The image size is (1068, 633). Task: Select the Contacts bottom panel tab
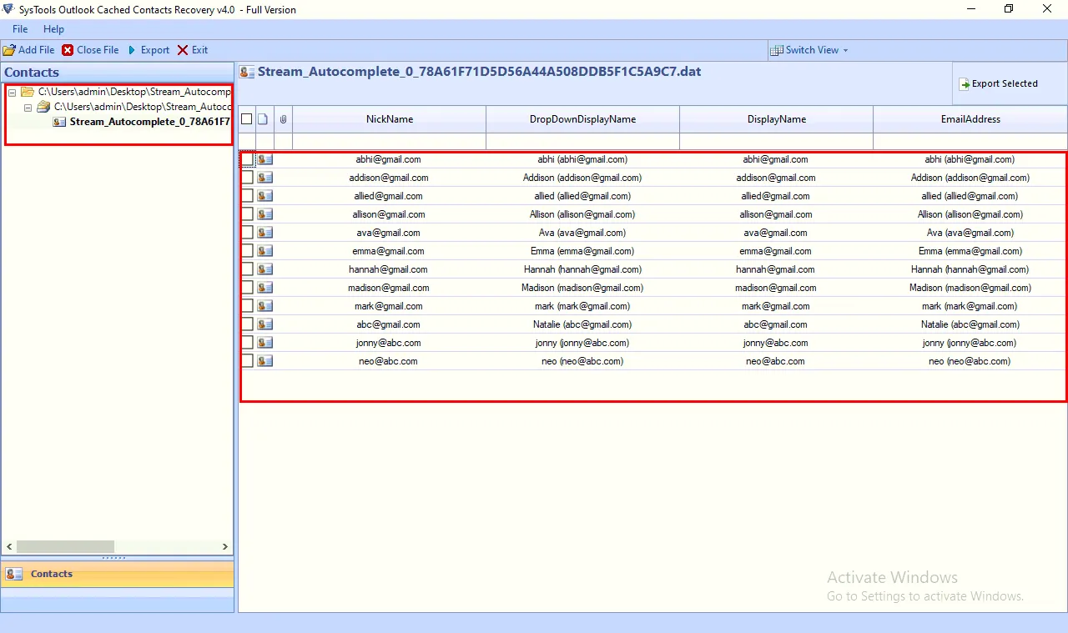tap(118, 574)
